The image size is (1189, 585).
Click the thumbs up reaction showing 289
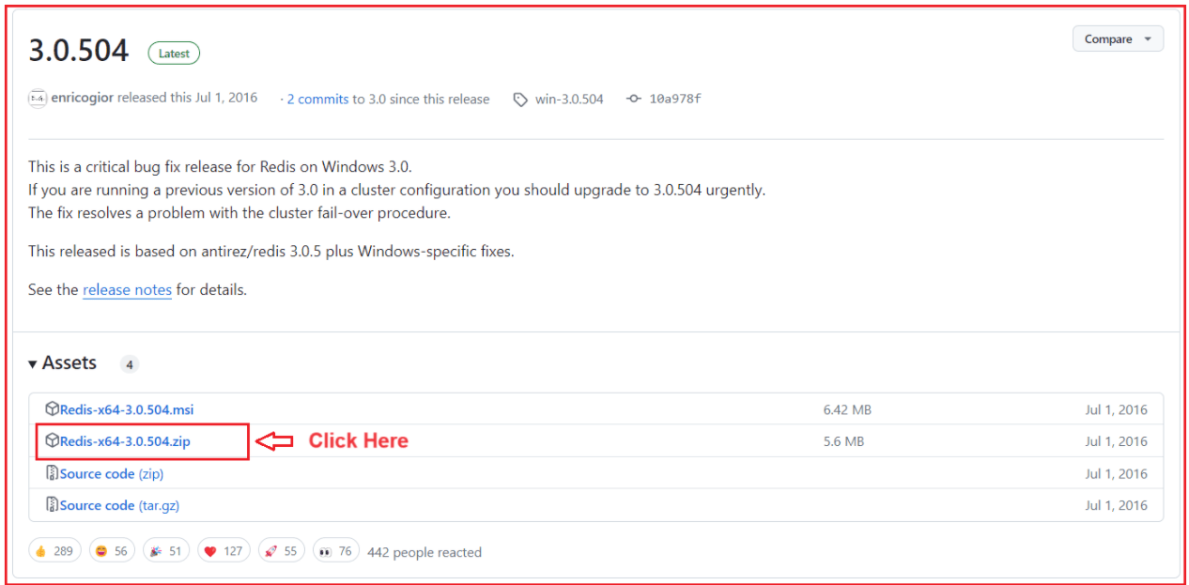click(x=54, y=550)
